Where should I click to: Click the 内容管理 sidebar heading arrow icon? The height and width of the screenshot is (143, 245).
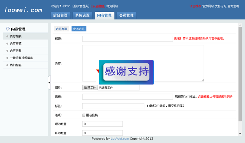point(8,29)
